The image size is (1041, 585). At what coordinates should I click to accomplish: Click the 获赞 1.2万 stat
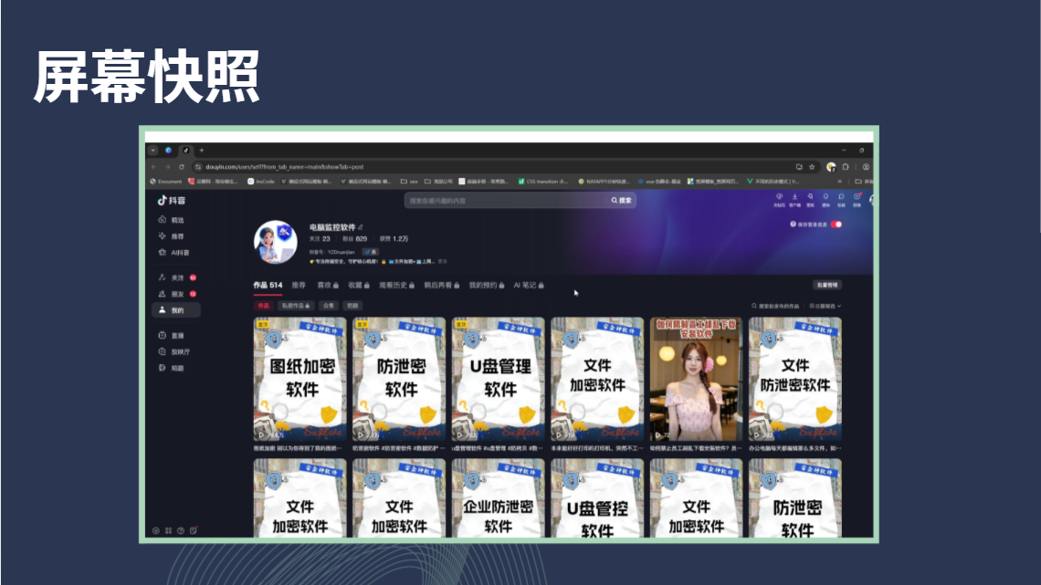coord(394,239)
